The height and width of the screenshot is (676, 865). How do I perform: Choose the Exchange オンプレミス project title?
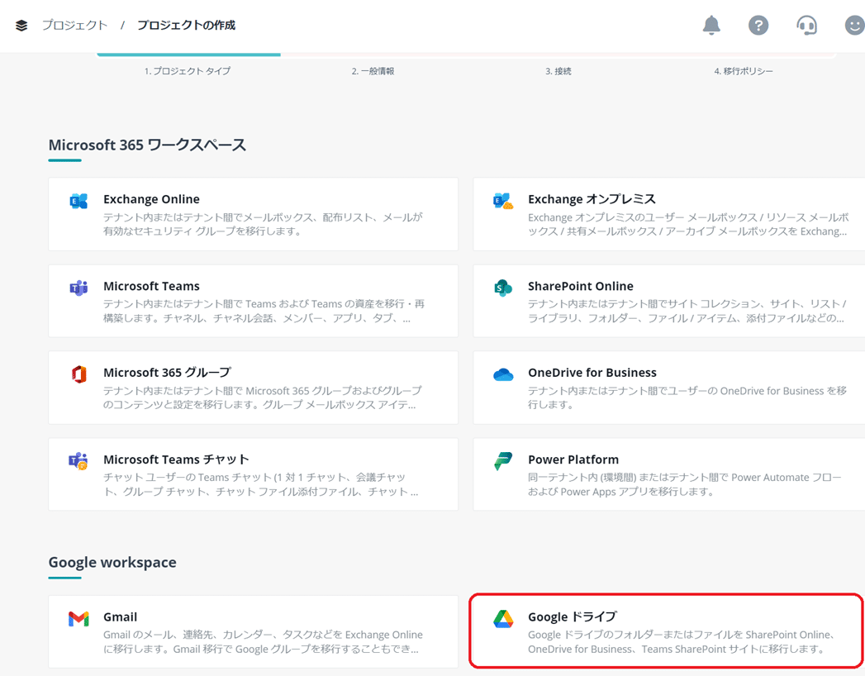click(x=592, y=199)
